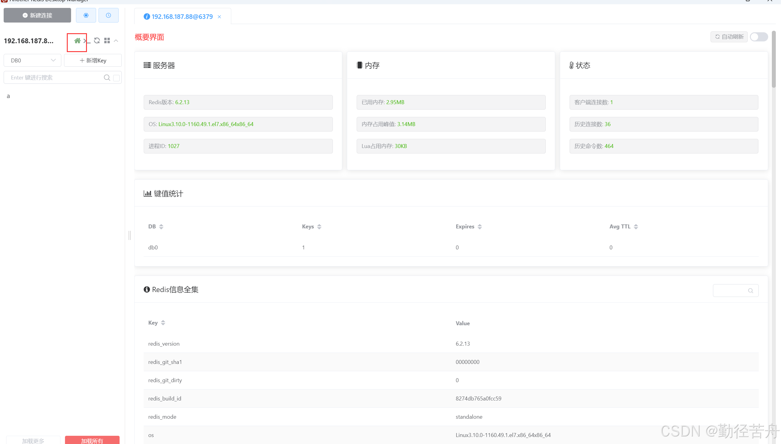Tick the exact search checkbox
The height and width of the screenshot is (444, 781).
pos(116,78)
